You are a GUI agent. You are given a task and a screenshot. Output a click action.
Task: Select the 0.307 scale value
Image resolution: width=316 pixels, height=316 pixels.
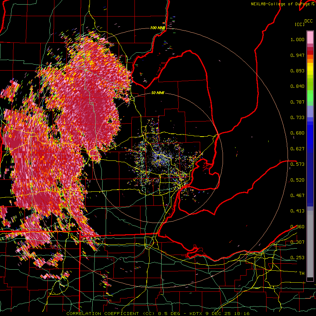(297, 242)
